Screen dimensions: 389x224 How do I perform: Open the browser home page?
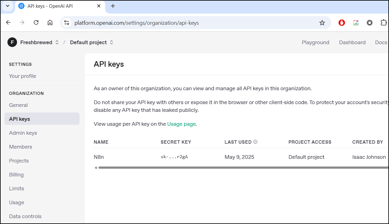click(x=50, y=23)
